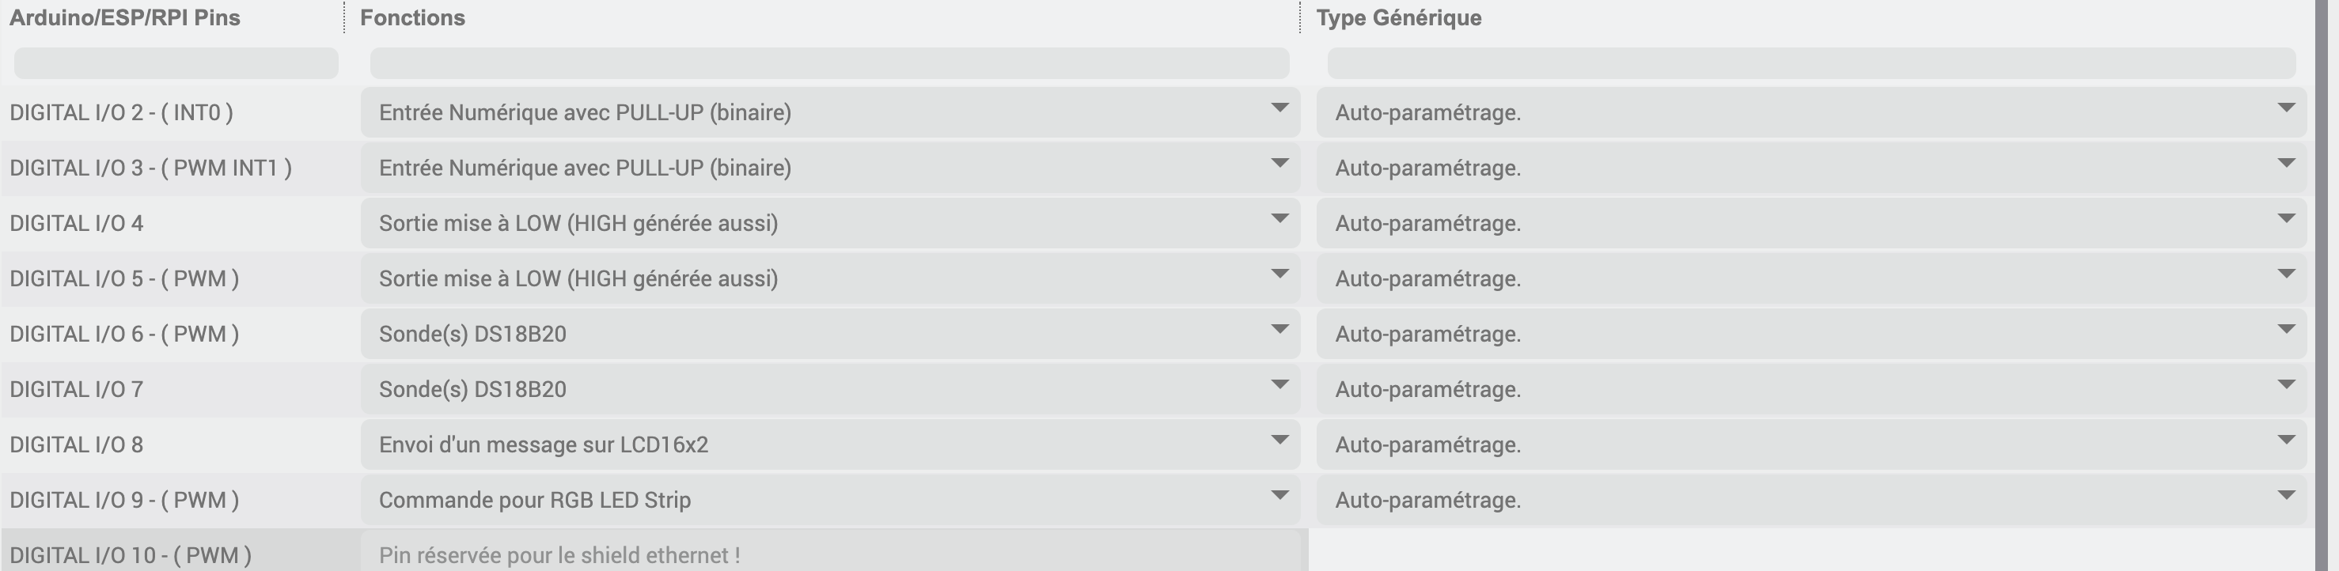Screen dimensions: 2339x571
Task: Open Sonde(s) DS18B20 dropdown for I/O 7
Action: [829, 389]
